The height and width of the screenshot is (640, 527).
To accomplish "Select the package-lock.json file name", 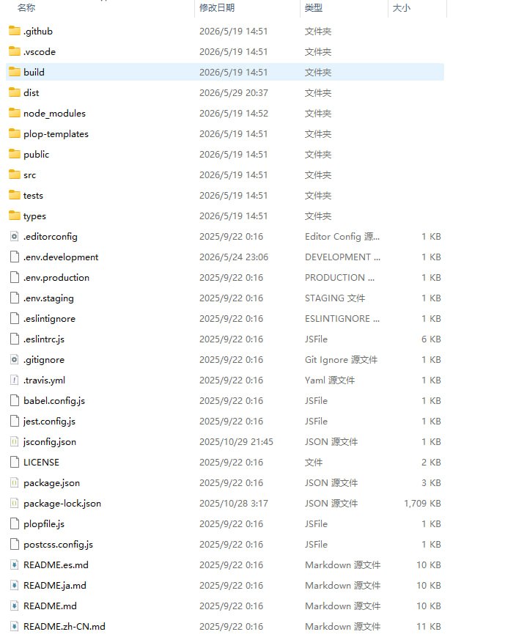I will point(62,503).
